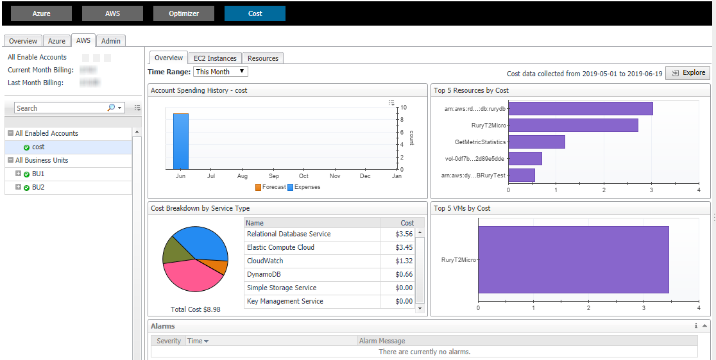Switch to the EC2 Instances tab
Viewport: 716px width, 360px height.
[216, 58]
